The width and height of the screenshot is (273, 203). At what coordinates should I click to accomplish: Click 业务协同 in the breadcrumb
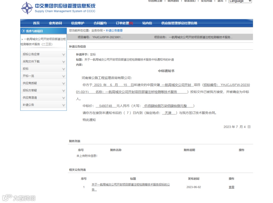tap(97, 31)
